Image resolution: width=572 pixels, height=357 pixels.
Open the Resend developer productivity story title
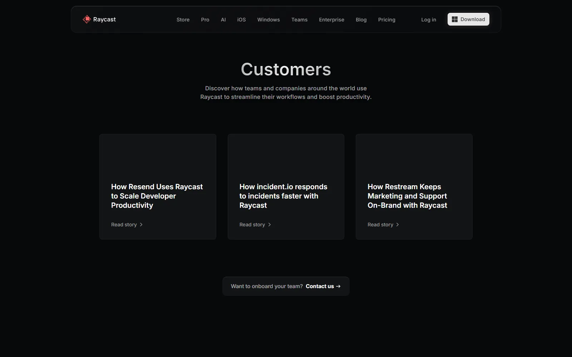(157, 196)
